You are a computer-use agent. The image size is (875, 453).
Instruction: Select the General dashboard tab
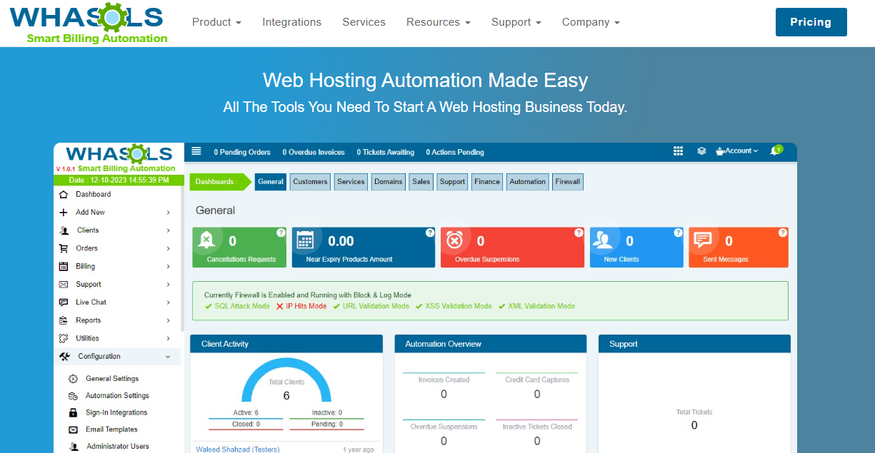click(271, 182)
